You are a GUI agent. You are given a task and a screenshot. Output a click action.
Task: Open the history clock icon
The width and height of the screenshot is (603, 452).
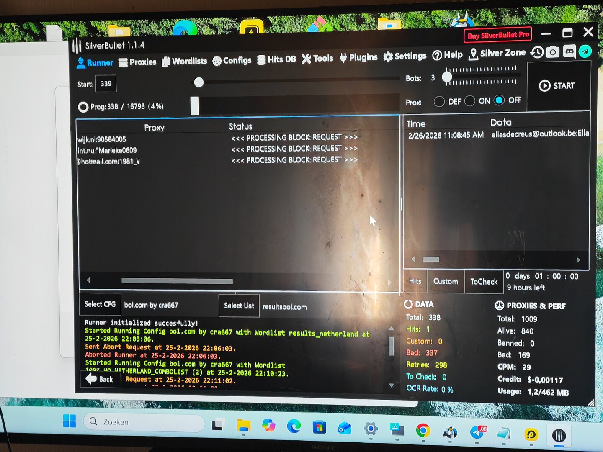(537, 52)
